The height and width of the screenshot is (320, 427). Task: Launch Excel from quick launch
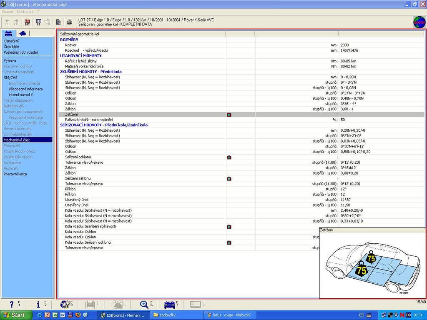(x=55, y=315)
